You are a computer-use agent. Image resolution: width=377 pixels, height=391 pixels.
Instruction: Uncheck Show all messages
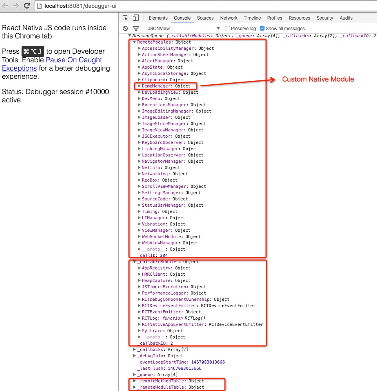click(262, 28)
